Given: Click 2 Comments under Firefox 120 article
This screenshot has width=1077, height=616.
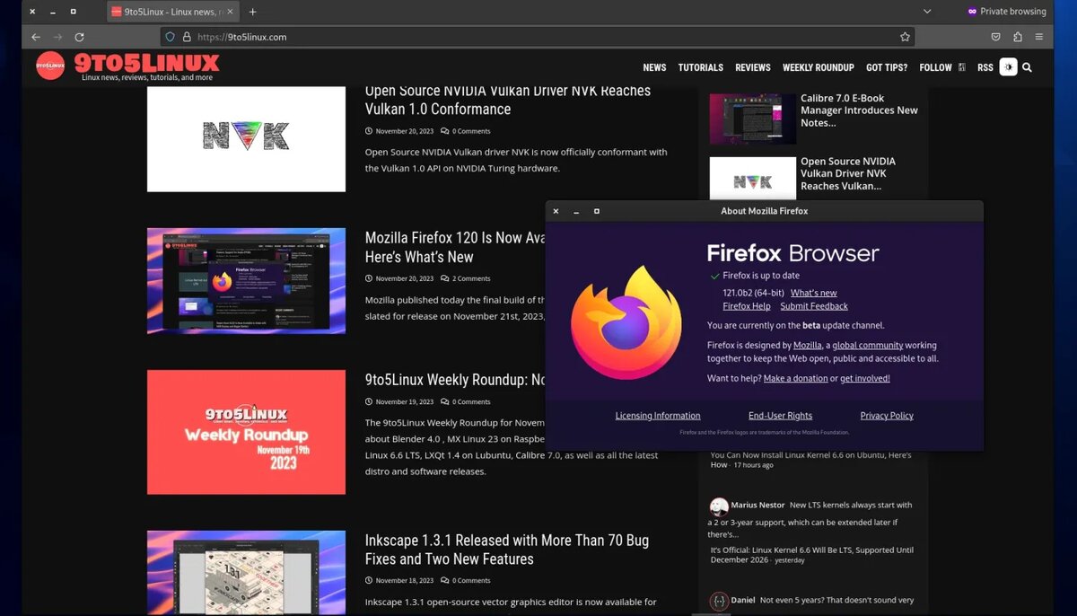Looking at the screenshot, I should coord(467,278).
